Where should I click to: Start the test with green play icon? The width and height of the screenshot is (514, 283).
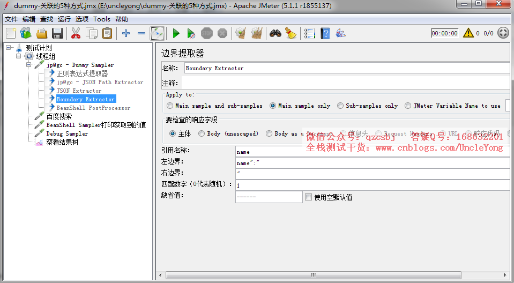(x=176, y=33)
